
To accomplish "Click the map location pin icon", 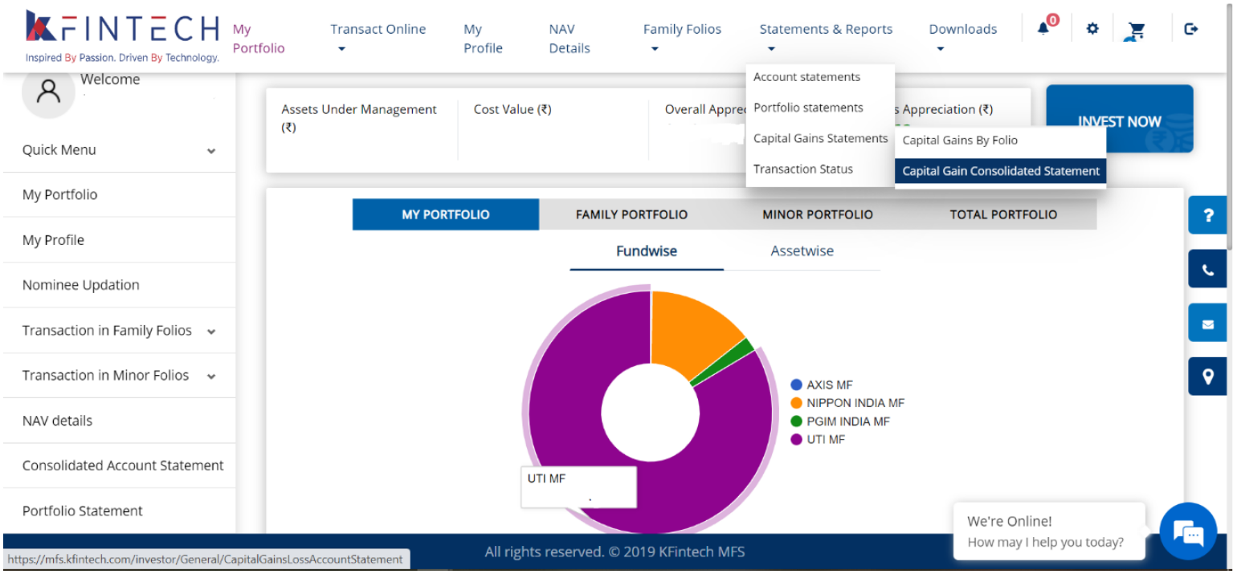I will pyautogui.click(x=1207, y=377).
